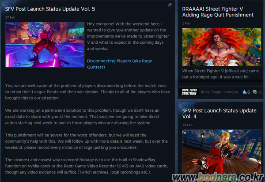265x182 pixels.
Task: Click the thumbs-up rating icon
Action: coord(244,92)
